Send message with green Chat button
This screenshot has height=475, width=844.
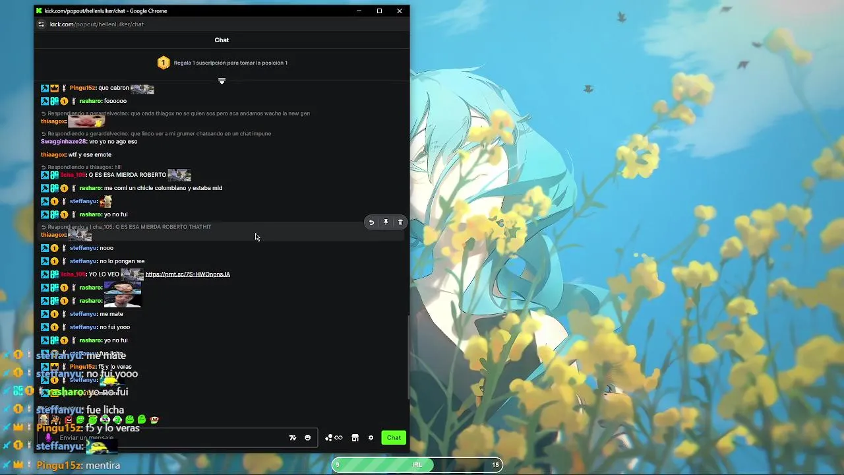tap(394, 438)
